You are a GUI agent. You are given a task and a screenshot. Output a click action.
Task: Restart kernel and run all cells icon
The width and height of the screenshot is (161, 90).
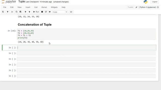(50, 12)
